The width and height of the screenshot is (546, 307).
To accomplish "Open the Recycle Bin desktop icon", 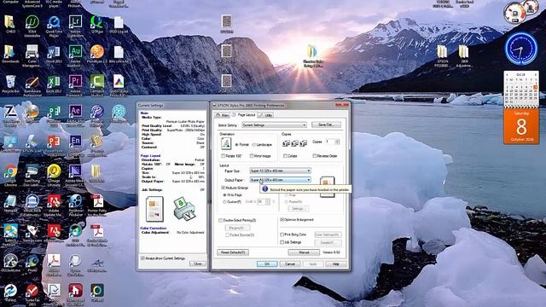I will click(x=10, y=84).
